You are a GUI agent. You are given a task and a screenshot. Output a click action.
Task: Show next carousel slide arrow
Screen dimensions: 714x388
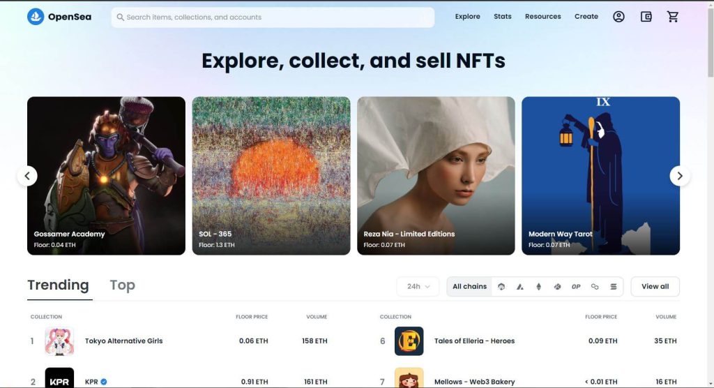click(x=679, y=176)
